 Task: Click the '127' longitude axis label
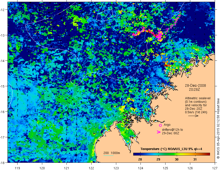[x=215, y=168]
